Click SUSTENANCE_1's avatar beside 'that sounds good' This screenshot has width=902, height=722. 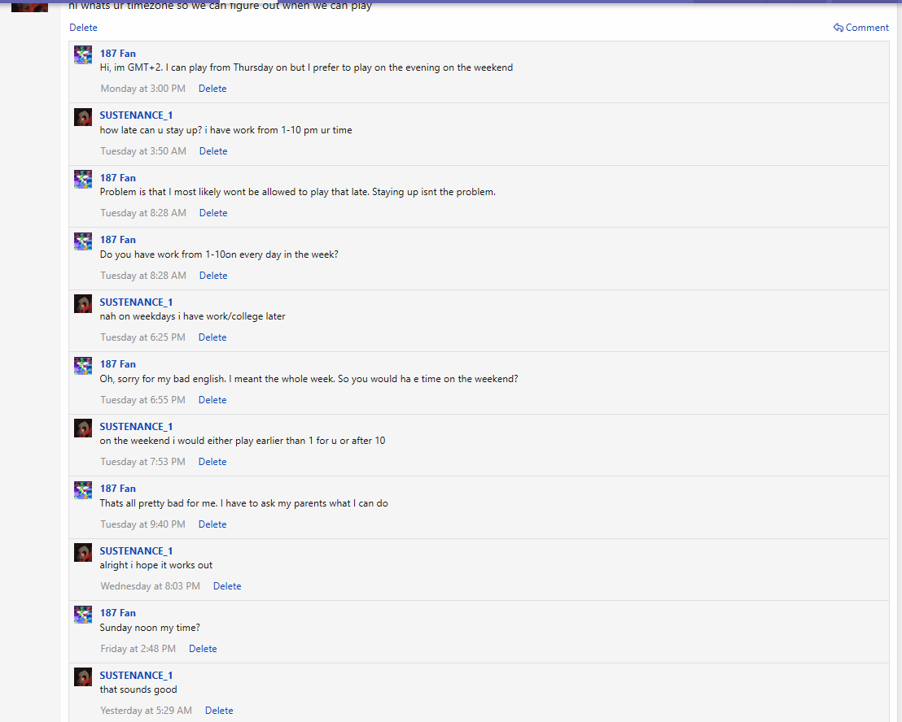click(83, 676)
